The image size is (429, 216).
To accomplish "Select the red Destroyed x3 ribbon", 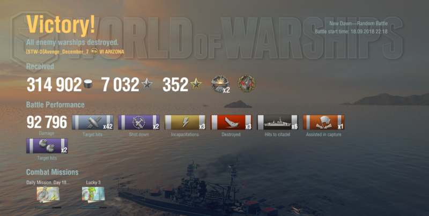I will pos(231,122).
